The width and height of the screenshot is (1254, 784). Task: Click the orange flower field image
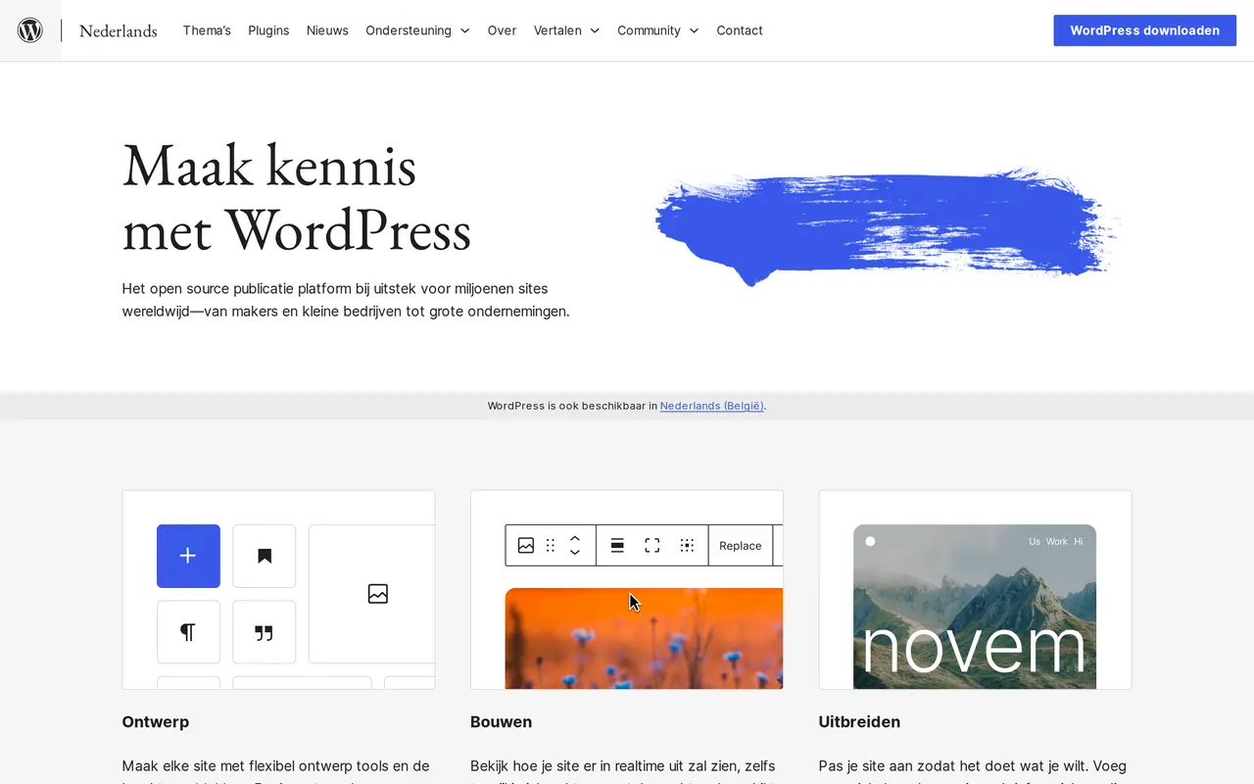[644, 638]
